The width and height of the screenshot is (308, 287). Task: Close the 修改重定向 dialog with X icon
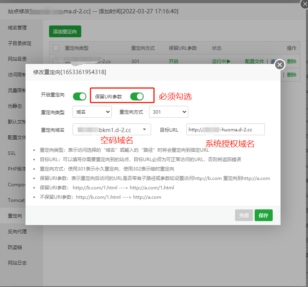tap(279, 65)
